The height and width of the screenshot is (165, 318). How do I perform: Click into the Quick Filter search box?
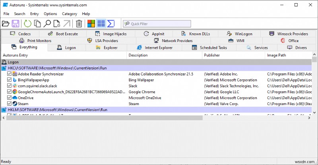click(157, 24)
